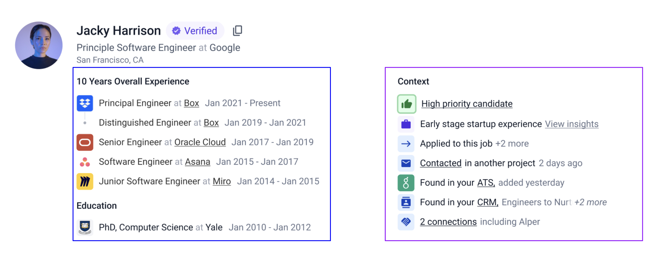The width and height of the screenshot is (653, 256).
Task: Click the arrow icon for Applied to this job
Action: point(406,143)
